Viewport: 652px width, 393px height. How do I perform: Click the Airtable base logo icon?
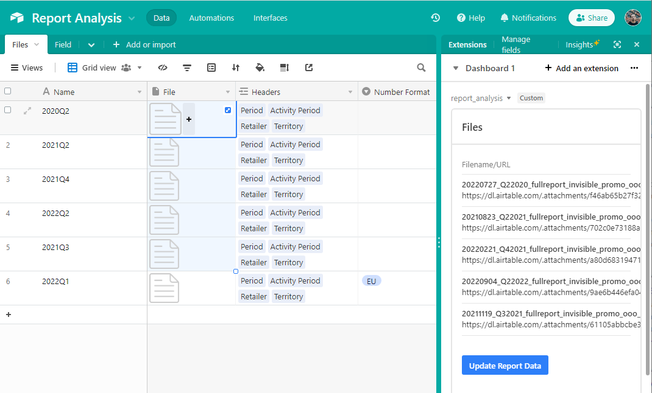(x=17, y=18)
